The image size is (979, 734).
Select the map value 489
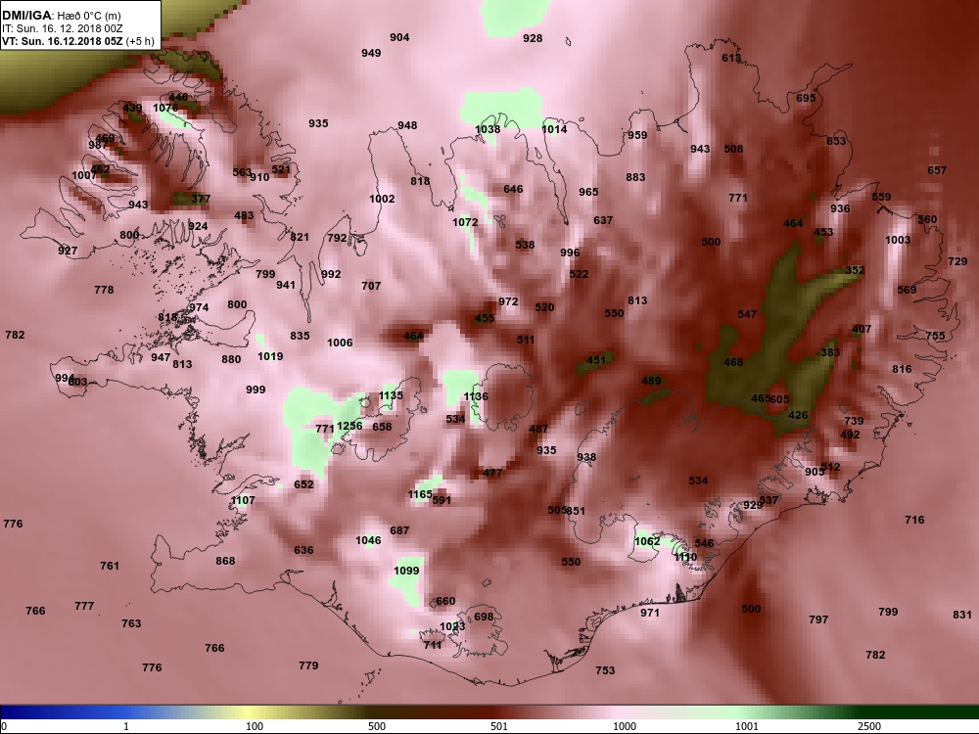tap(651, 381)
